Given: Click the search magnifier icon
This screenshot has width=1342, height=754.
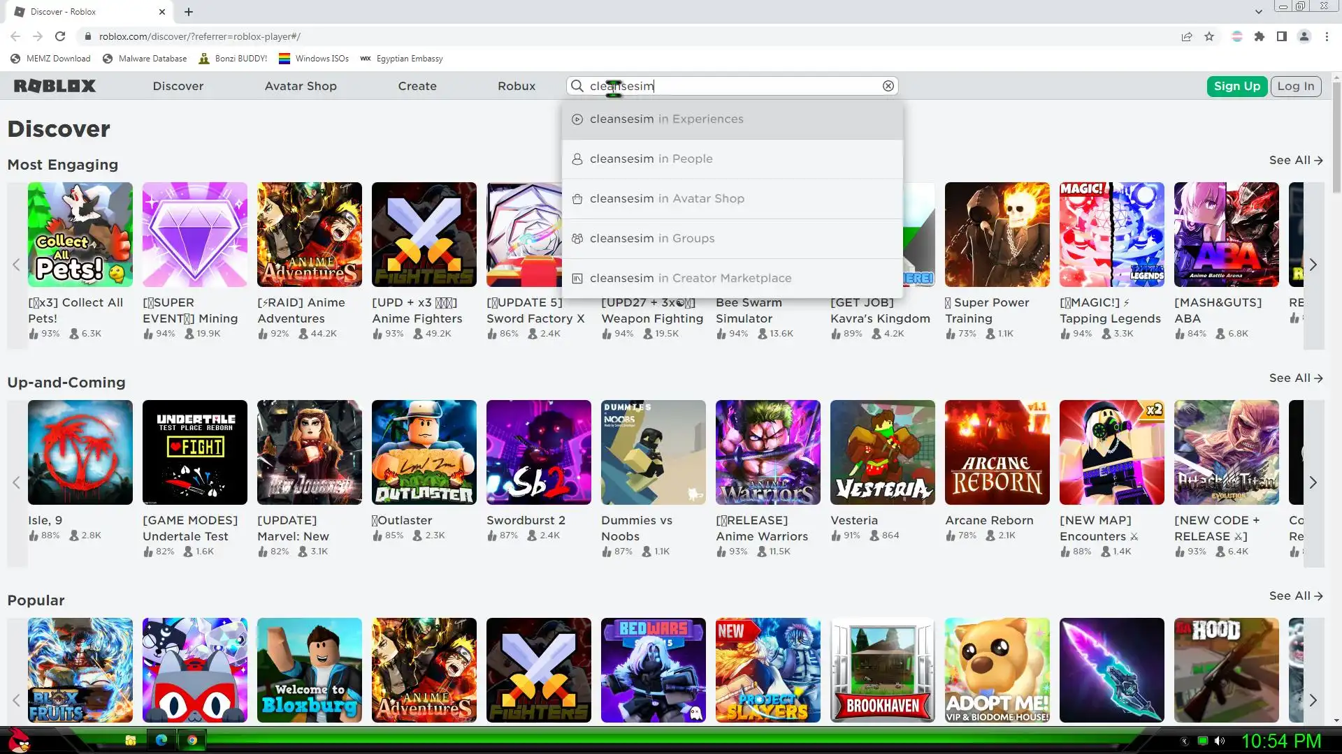Looking at the screenshot, I should coord(577,86).
